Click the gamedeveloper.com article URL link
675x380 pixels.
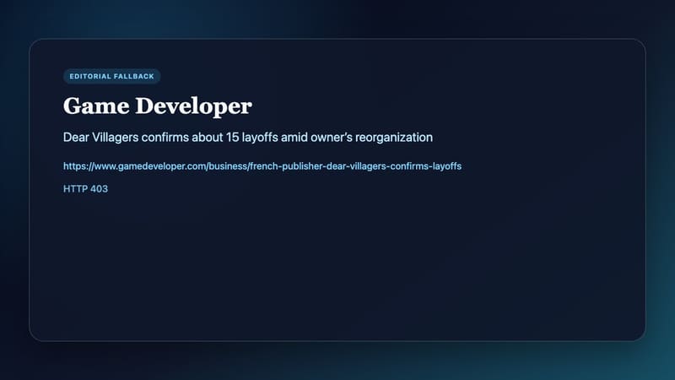pos(262,166)
